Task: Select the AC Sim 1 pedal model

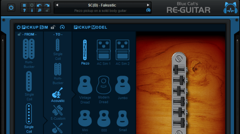Action: tap(104, 52)
